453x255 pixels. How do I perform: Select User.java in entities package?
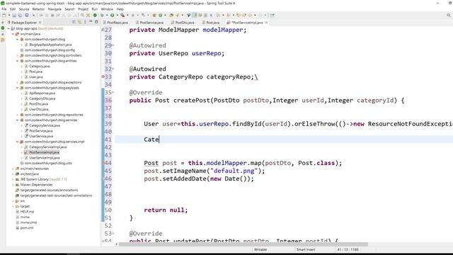pyautogui.click(x=36, y=77)
